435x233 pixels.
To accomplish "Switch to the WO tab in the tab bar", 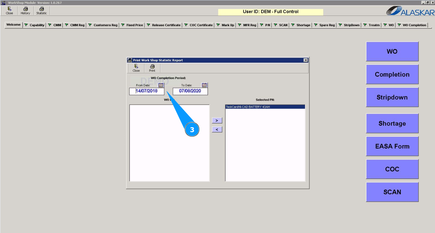I will tap(389, 25).
